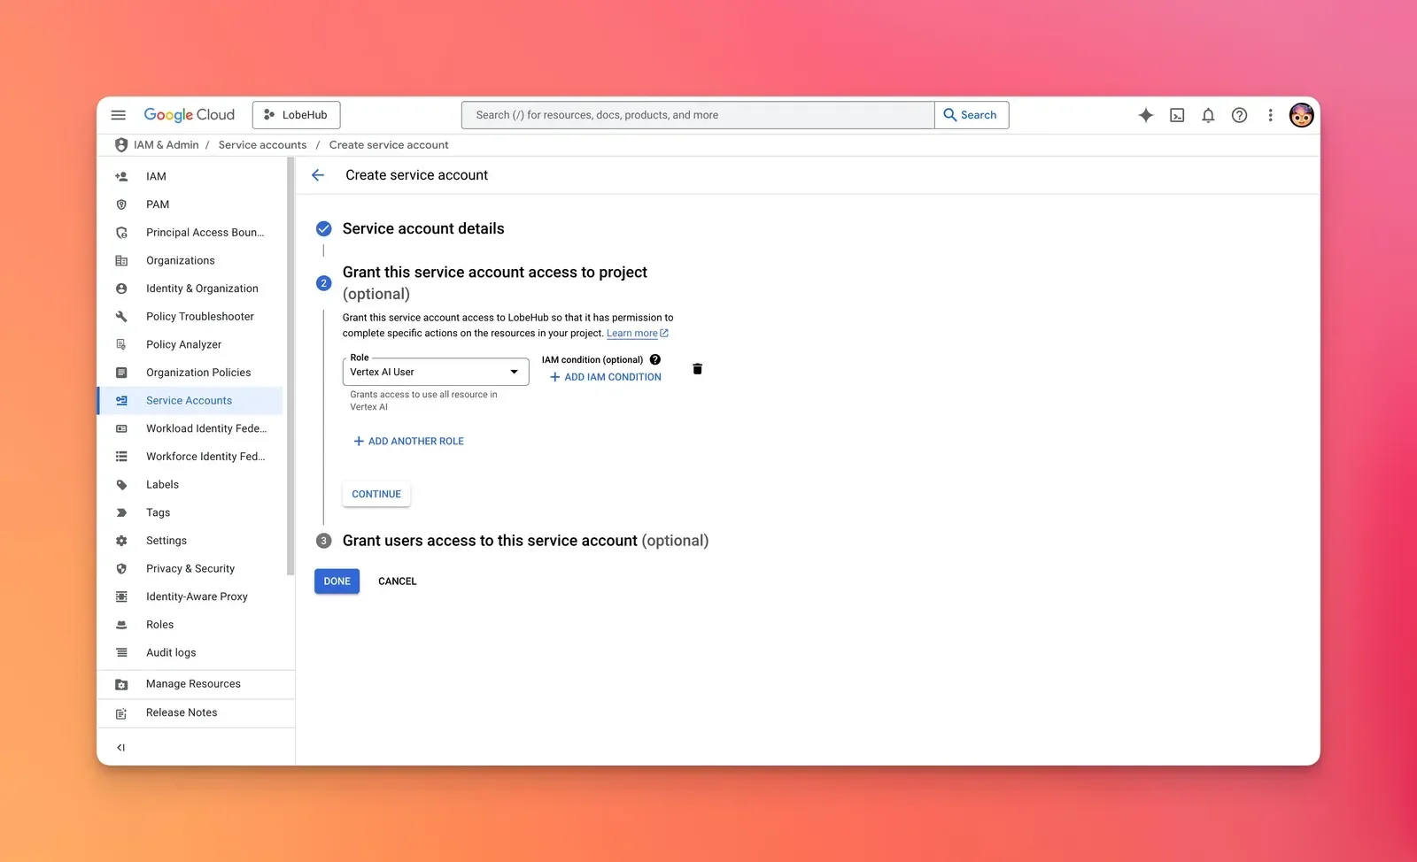The width and height of the screenshot is (1417, 862).
Task: Select Service Accounts in sidebar
Action: [x=190, y=401]
